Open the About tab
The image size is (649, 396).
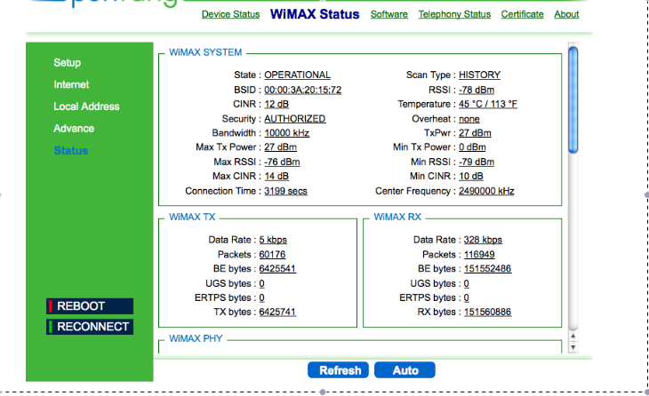click(566, 14)
